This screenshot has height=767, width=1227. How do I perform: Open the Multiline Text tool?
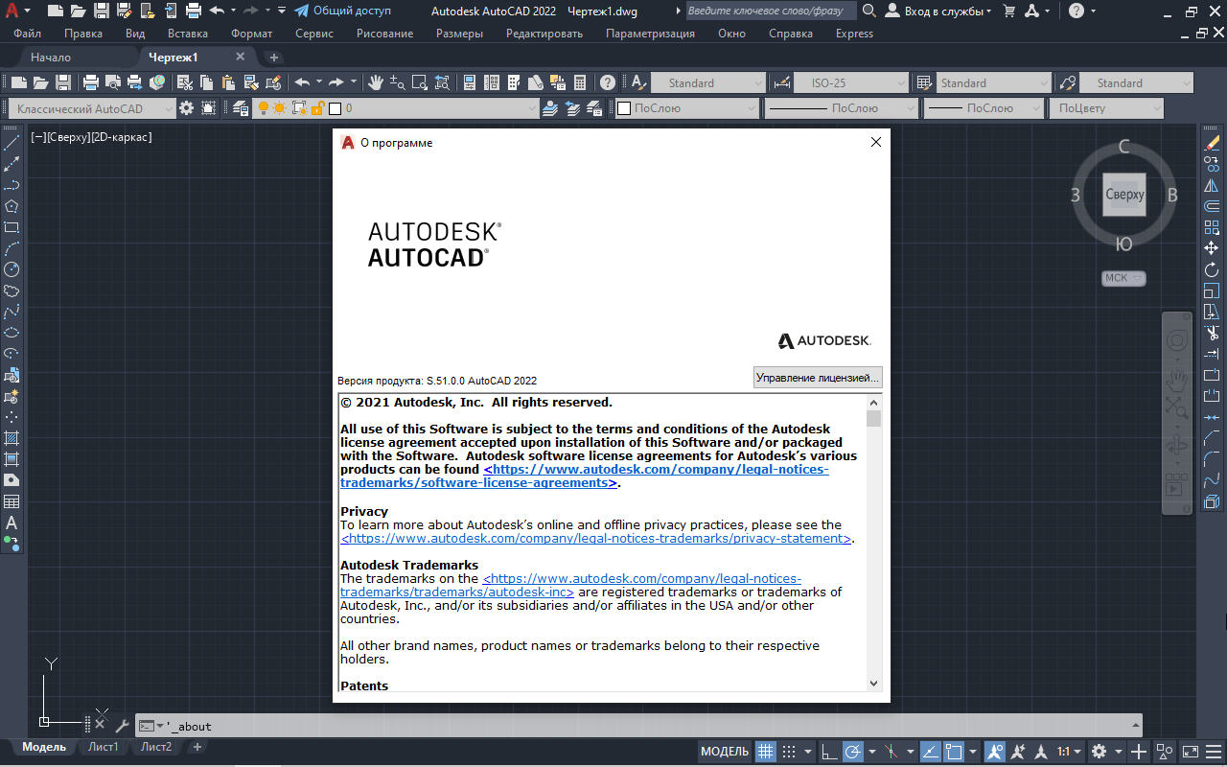click(12, 523)
